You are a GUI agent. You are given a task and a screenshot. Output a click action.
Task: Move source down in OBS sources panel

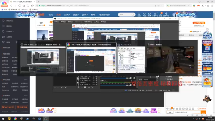coord(92,87)
